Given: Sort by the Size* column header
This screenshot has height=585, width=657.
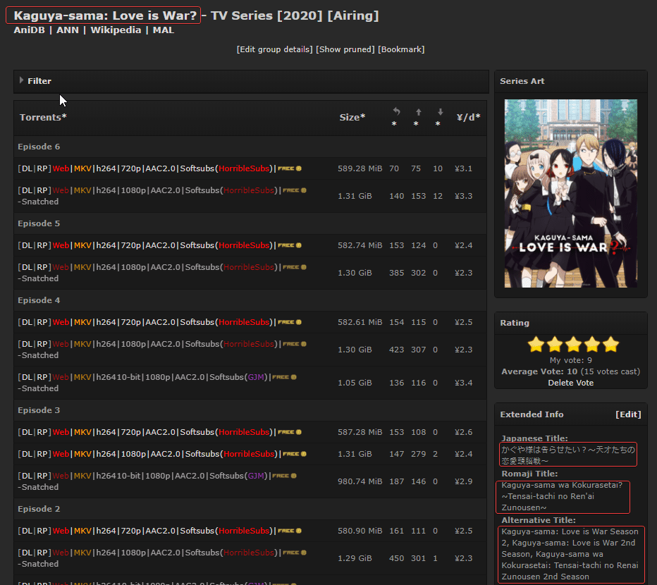Looking at the screenshot, I should 352,117.
